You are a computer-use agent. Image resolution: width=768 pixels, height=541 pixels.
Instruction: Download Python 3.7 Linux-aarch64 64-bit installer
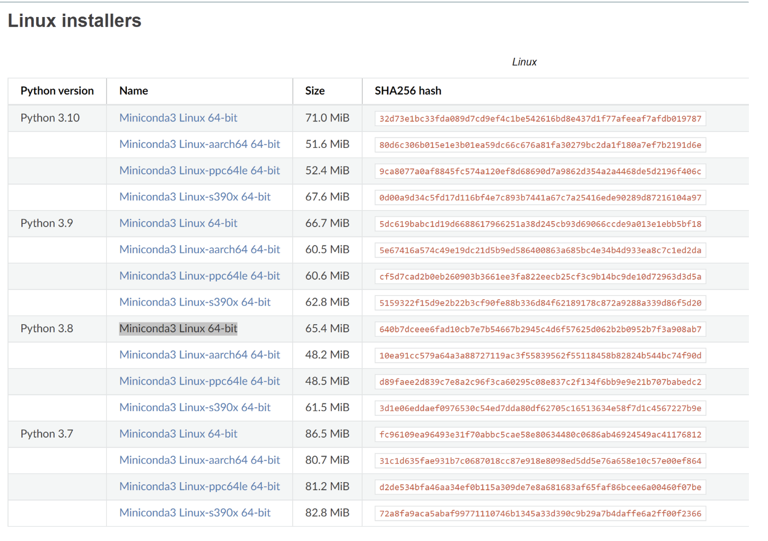(x=199, y=460)
